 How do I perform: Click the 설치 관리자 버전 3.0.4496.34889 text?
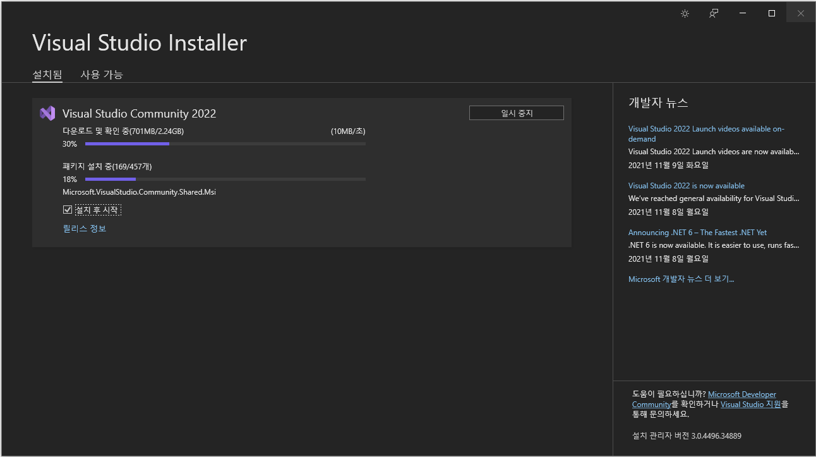pyautogui.click(x=687, y=436)
